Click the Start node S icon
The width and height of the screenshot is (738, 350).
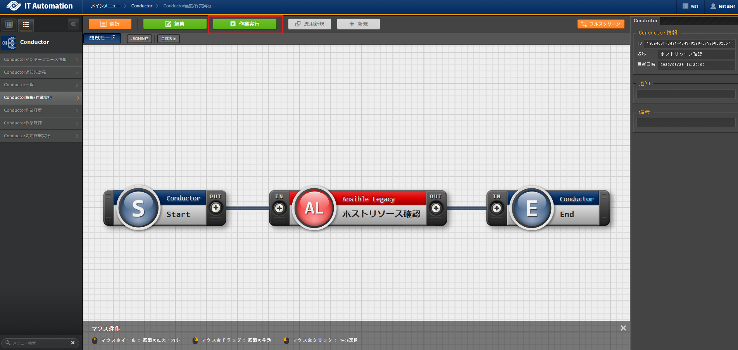coord(138,208)
